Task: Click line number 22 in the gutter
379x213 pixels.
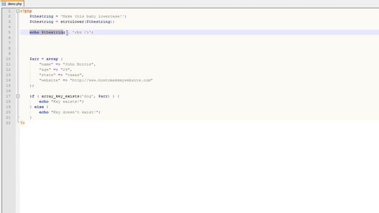Action: click(8, 122)
